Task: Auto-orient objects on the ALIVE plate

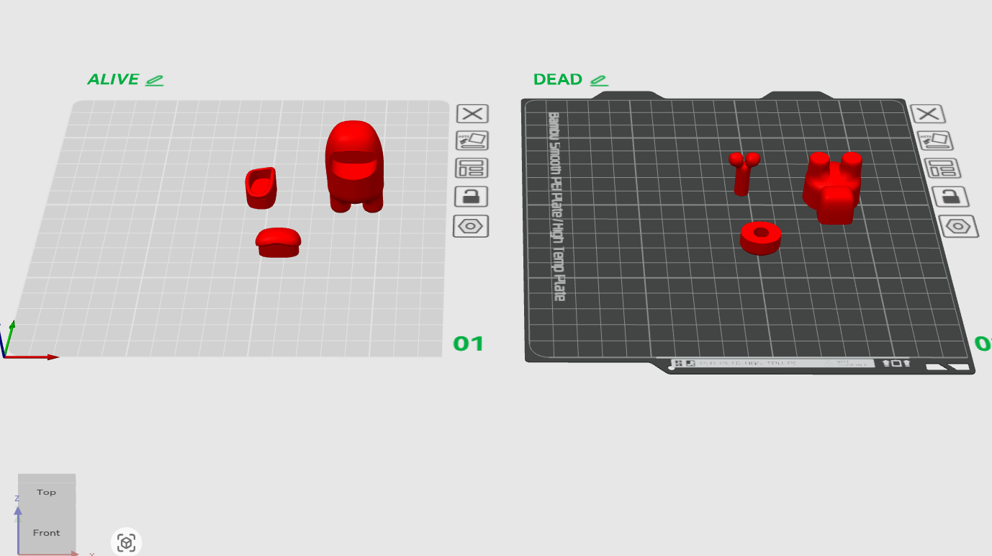Action: pyautogui.click(x=472, y=140)
